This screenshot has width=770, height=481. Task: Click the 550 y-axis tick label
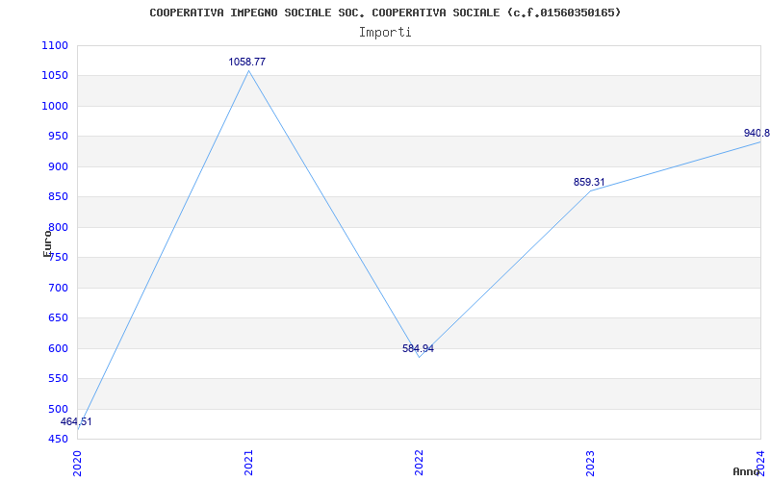point(58,379)
